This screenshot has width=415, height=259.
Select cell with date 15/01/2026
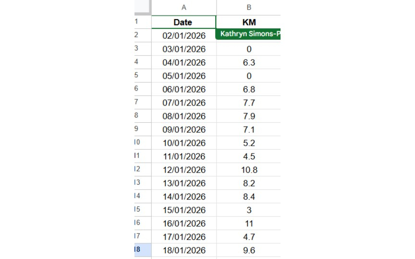pyautogui.click(x=183, y=210)
